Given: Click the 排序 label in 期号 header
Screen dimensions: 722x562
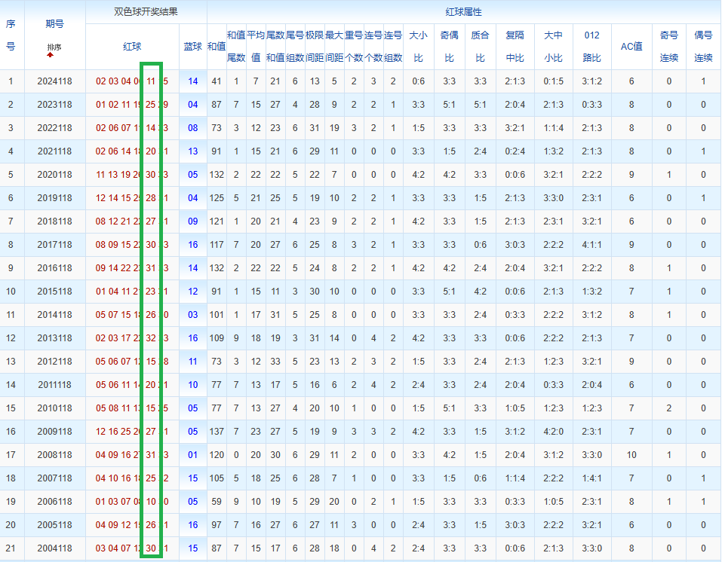Looking at the screenshot, I should [54, 47].
